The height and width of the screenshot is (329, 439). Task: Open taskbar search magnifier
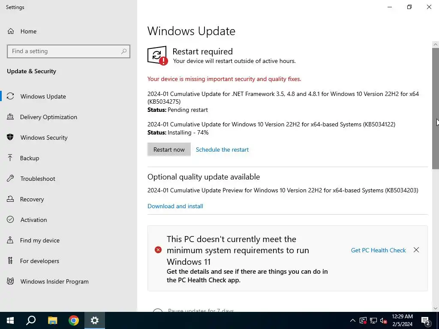31,320
